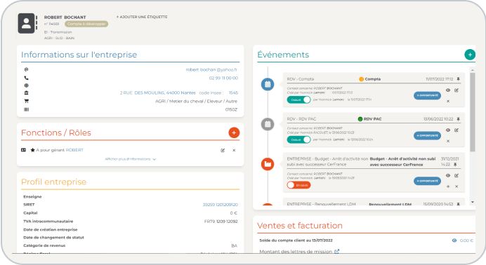Click the 'Solde du compte client au 13/07/2022' label

296,240
